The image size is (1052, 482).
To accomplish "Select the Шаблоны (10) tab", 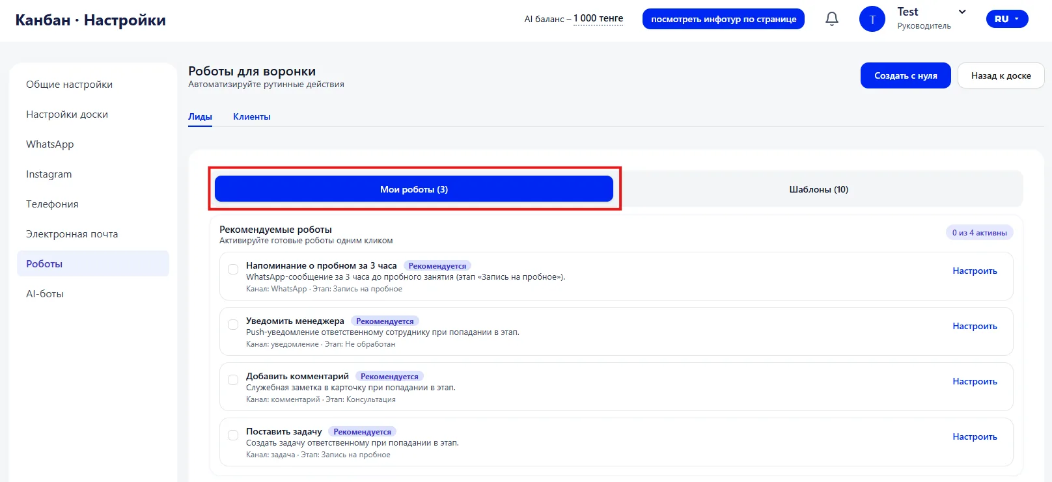I will tap(818, 189).
